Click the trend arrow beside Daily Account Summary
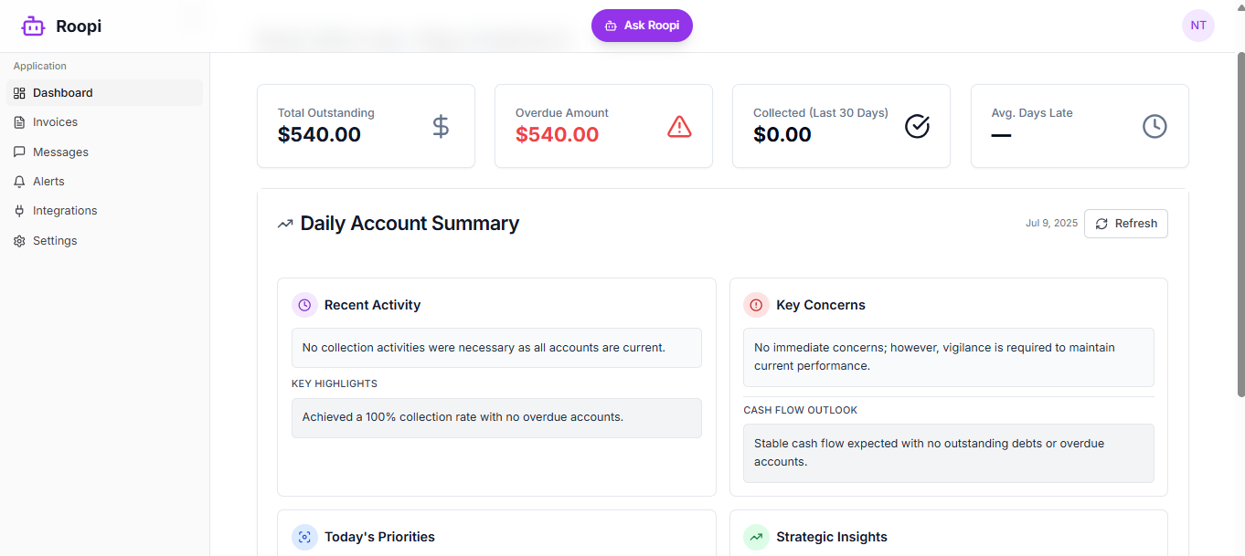1245x556 pixels. pyautogui.click(x=285, y=224)
